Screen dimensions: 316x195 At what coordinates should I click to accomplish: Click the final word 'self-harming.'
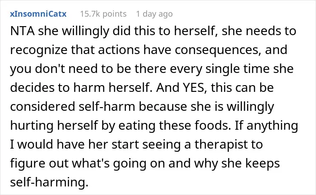click(49, 182)
